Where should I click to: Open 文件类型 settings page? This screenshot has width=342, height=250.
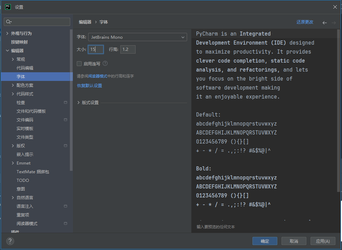[25, 137]
